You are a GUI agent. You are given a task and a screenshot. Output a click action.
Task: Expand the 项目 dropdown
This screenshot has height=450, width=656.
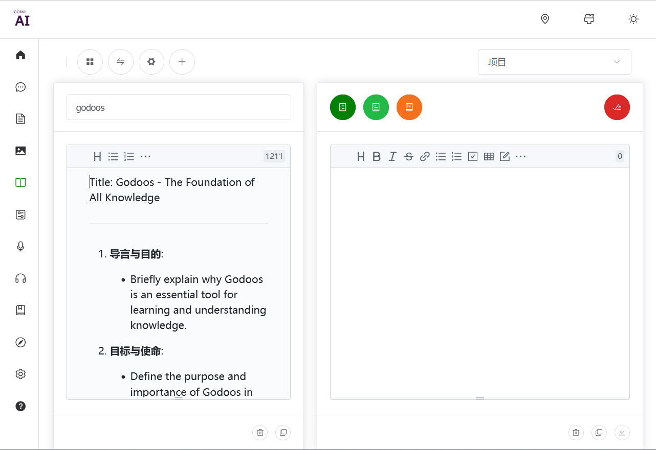(x=555, y=62)
